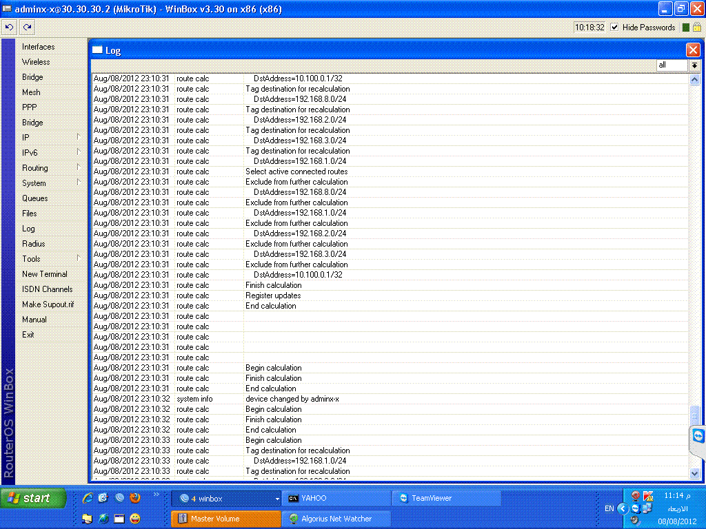Toggle the Hide Passwords checkbox
The height and width of the screenshot is (529, 706).
[x=614, y=28]
